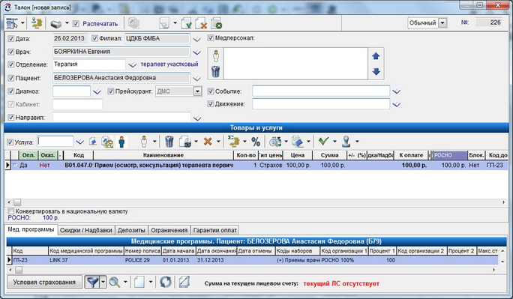
Task: Toggle the Движение checkbox
Action: pyautogui.click(x=211, y=104)
